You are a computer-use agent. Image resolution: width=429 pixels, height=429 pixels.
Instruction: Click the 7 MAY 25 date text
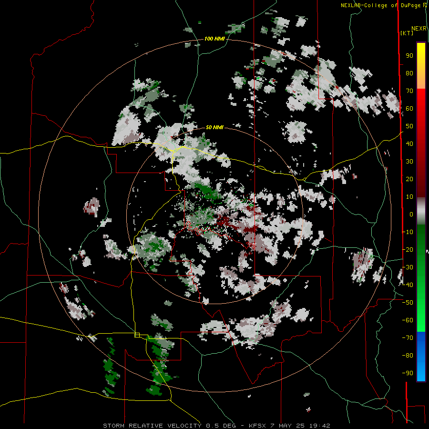288,426
